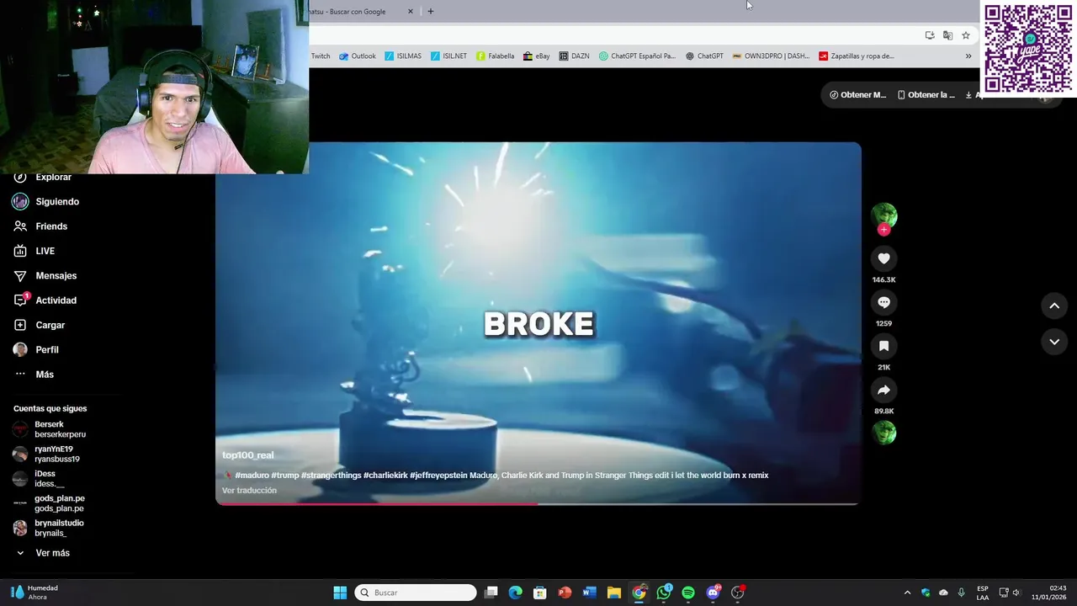
Task: Open the LIVE section in sidebar
Action: pos(34,251)
